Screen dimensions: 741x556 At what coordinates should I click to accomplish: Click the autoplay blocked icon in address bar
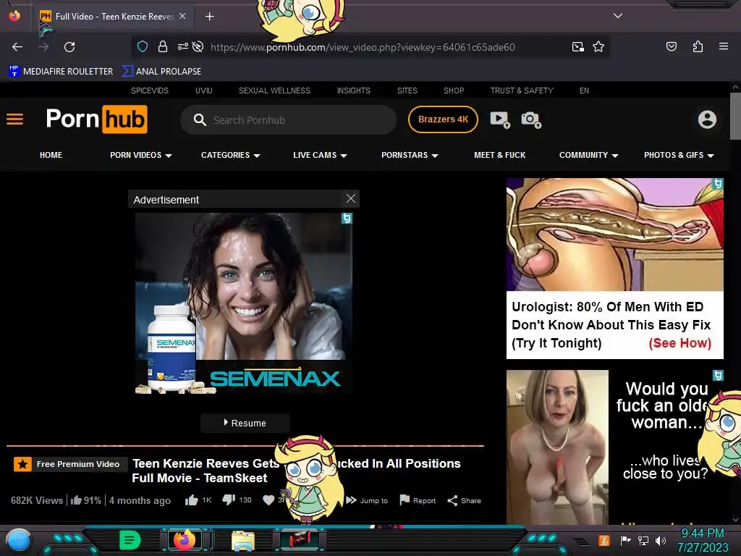198,46
